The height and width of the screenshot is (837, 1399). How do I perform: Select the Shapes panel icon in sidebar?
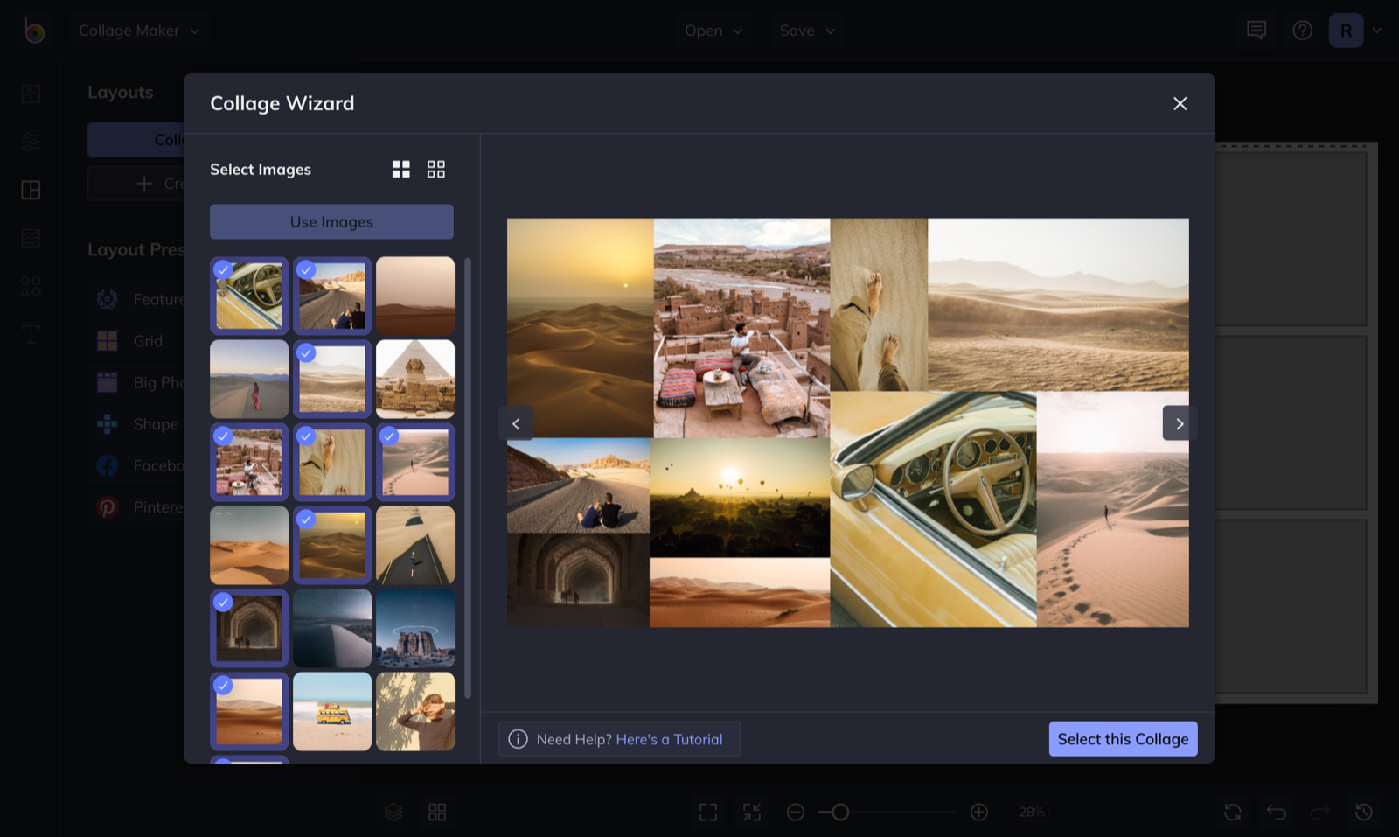click(x=30, y=285)
